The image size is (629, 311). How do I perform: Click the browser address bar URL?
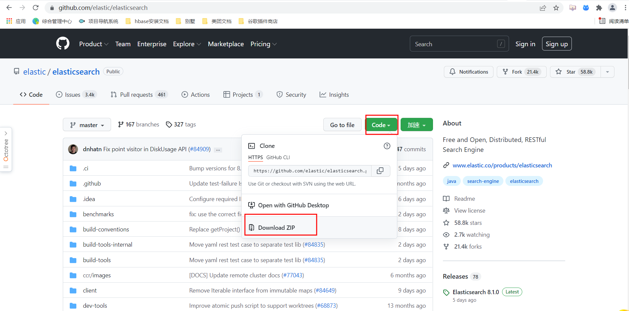point(103,8)
